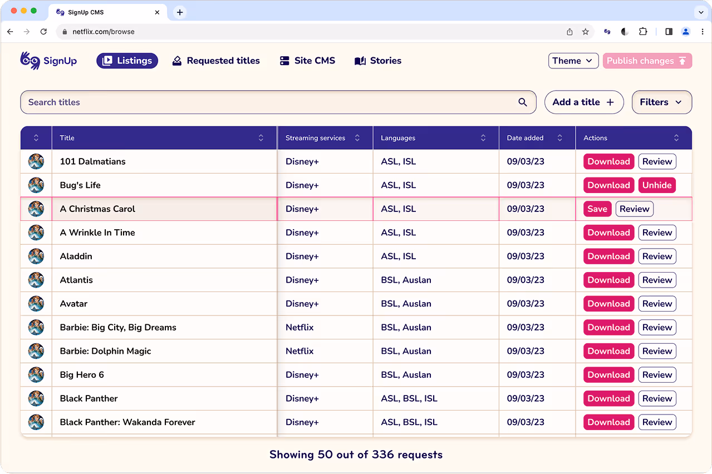
Task: Click the search magnifier icon
Action: [x=522, y=102]
